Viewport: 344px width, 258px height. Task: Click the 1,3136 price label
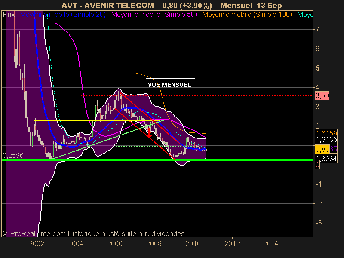point(326,139)
